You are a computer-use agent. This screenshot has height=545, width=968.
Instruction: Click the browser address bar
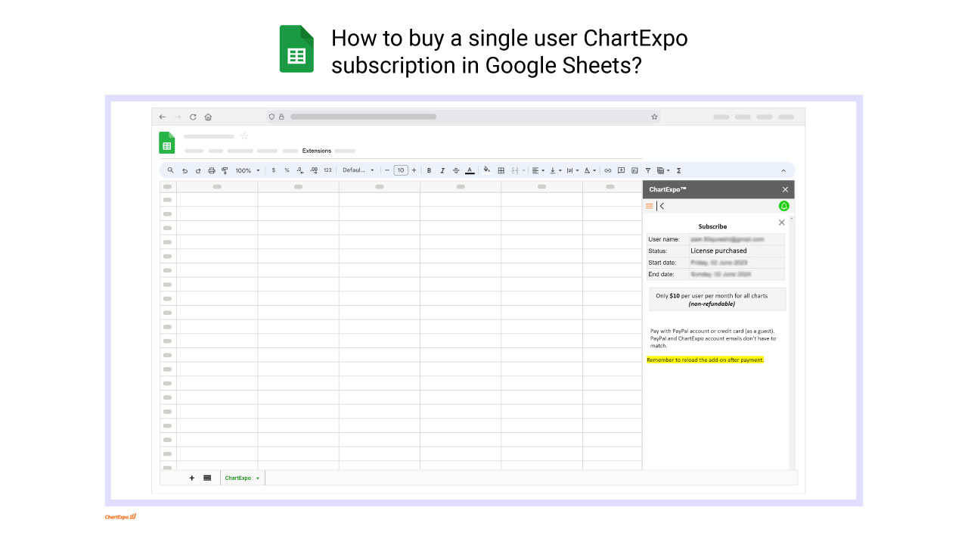point(463,117)
